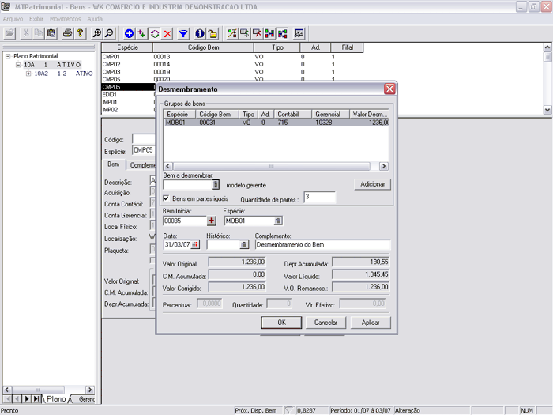553x415 pixels.
Task: Click the blue info icon in toolbar
Action: (x=200, y=33)
